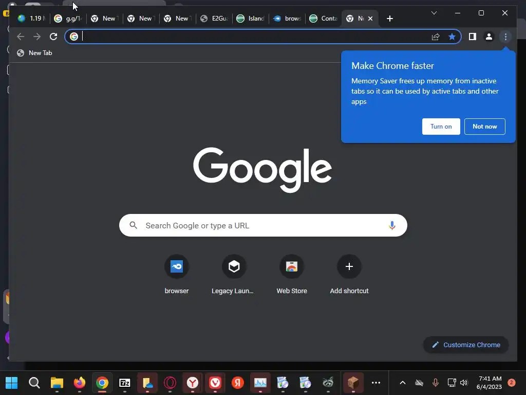Add a new shortcut tile
The image size is (526, 395).
tap(349, 275)
